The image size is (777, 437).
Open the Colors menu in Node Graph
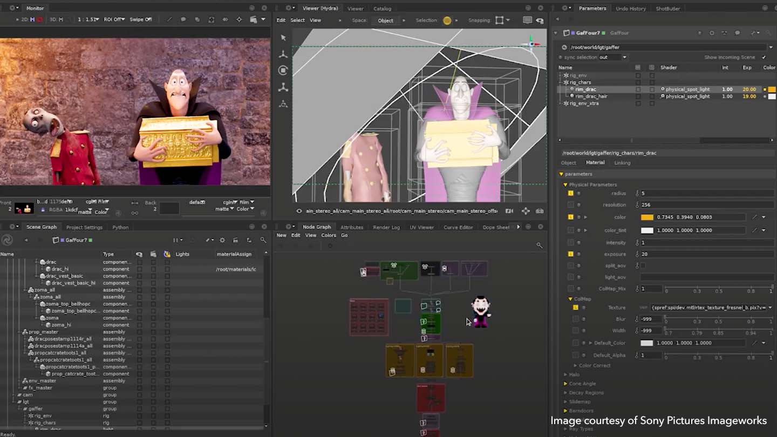click(329, 235)
